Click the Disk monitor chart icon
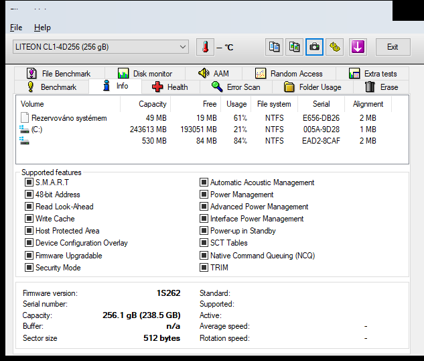Image resolution: width=424 pixels, height=361 pixels. (x=123, y=73)
